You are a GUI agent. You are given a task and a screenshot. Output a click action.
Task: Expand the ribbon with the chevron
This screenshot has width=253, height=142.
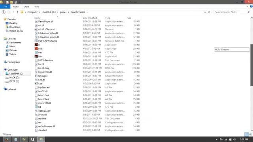pyautogui.click(x=247, y=7)
